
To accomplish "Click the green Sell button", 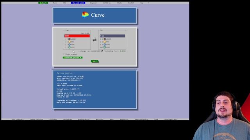I will click(95, 61).
